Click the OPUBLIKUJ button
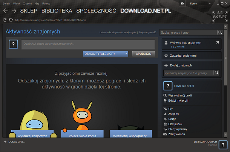 (x=144, y=54)
